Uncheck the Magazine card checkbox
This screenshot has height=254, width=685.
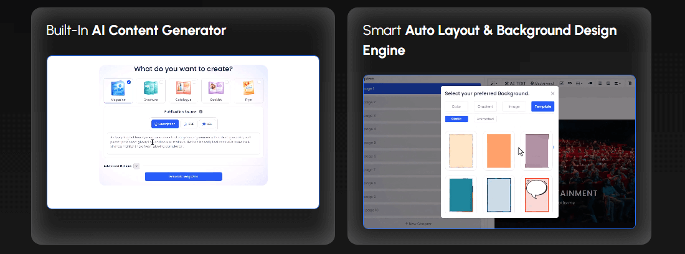[x=129, y=82]
